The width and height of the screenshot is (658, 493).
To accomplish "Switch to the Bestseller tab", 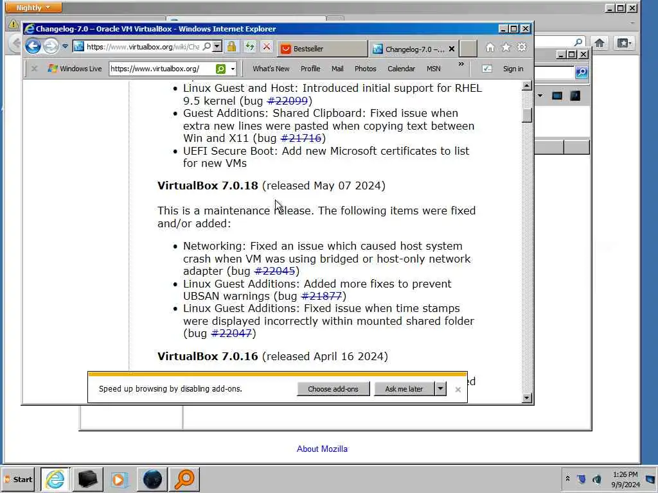I will click(323, 49).
